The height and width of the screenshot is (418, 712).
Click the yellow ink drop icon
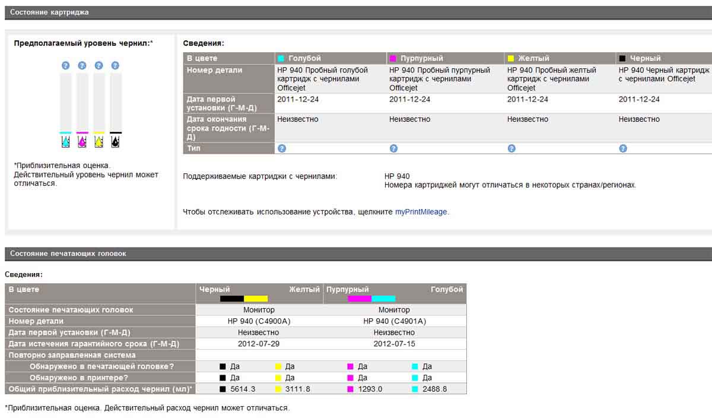(x=99, y=142)
